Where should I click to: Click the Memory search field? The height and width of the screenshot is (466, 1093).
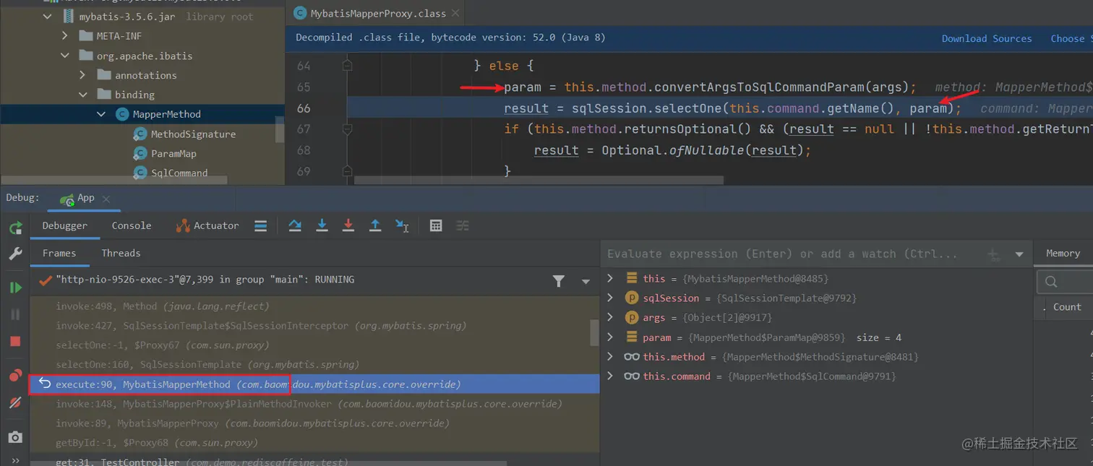point(1064,281)
